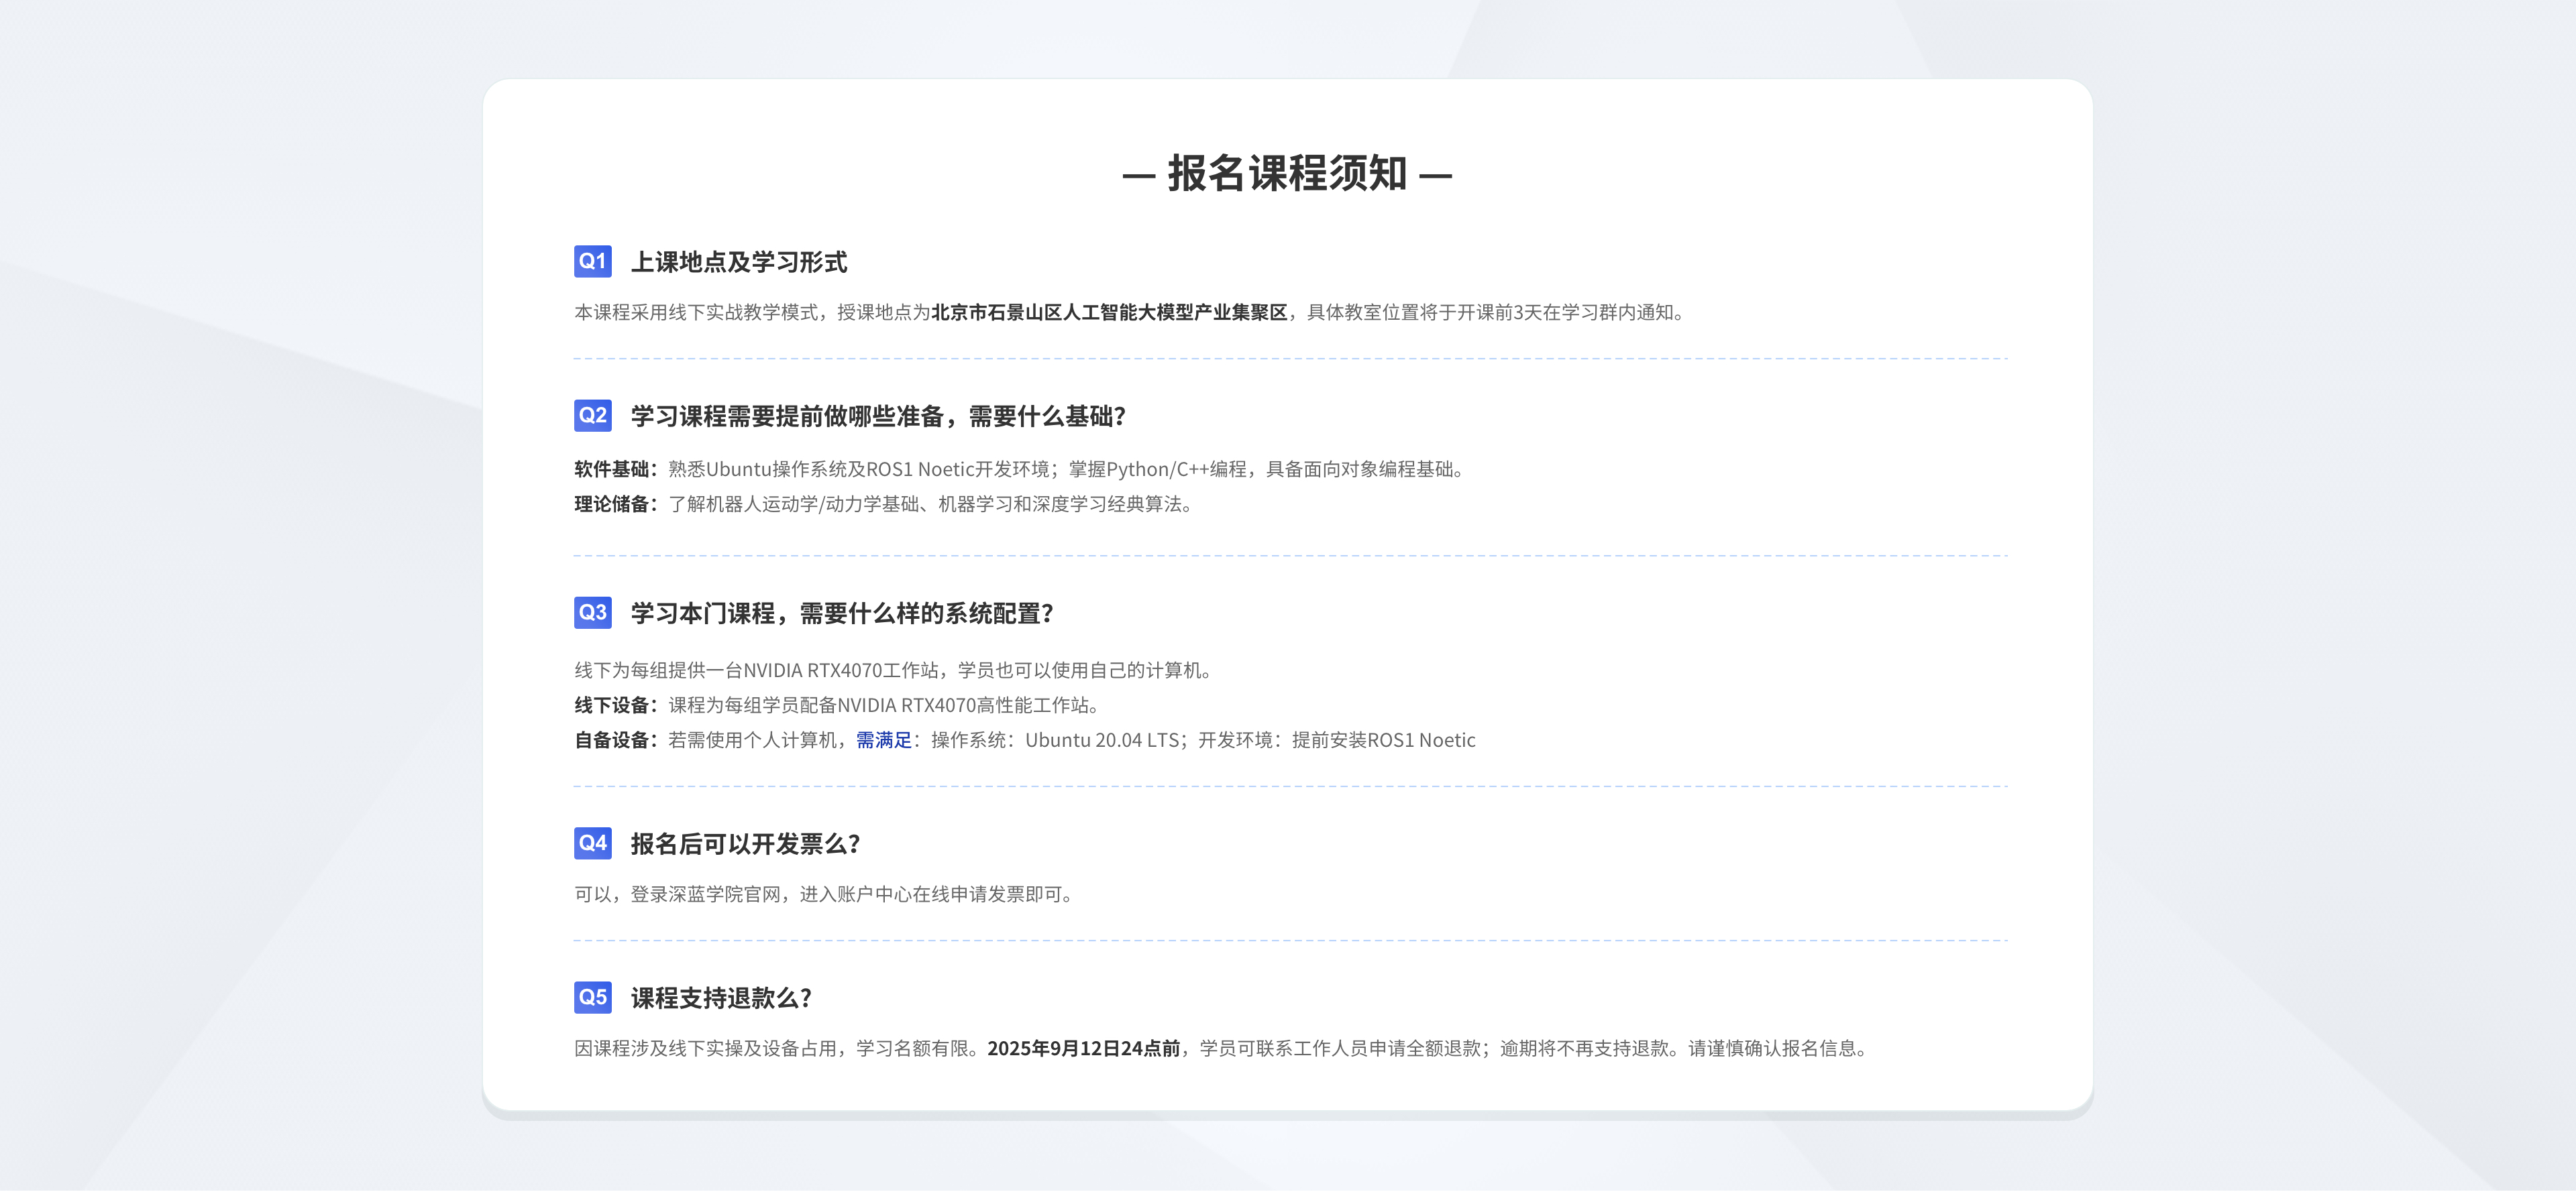Click text 了解机器人运动学/动力学基础
The image size is (2576, 1192).
pyautogui.click(x=794, y=503)
